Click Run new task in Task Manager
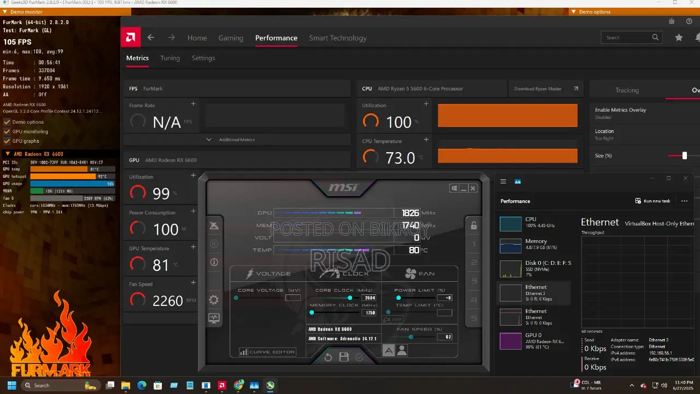Viewport: 700px width, 394px height. (x=652, y=201)
